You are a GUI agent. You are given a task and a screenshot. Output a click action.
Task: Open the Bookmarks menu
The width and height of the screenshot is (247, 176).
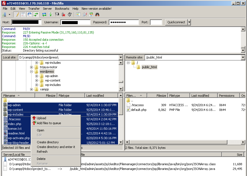pyautogui.click(x=62, y=9)
